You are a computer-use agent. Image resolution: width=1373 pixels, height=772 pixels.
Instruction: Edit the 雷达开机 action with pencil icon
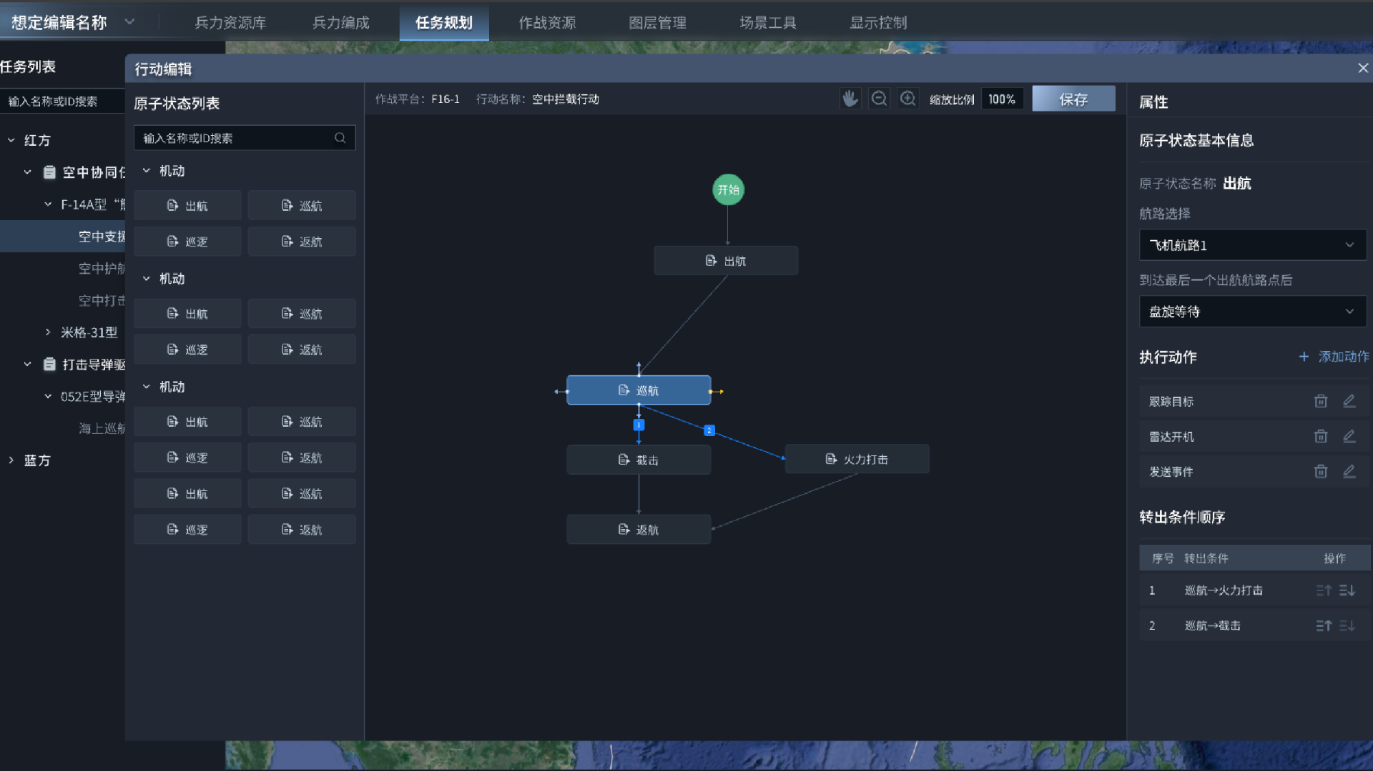click(1349, 436)
